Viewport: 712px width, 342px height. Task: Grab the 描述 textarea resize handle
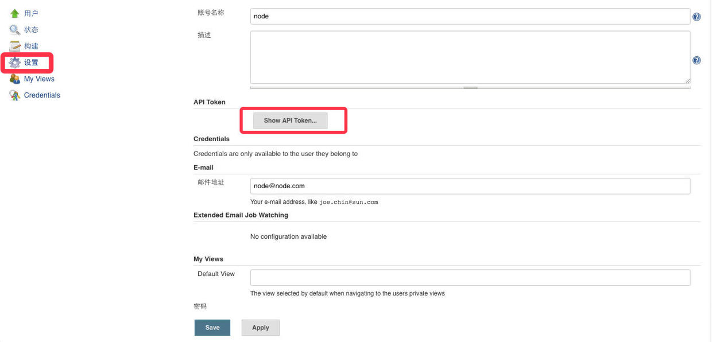(x=470, y=87)
